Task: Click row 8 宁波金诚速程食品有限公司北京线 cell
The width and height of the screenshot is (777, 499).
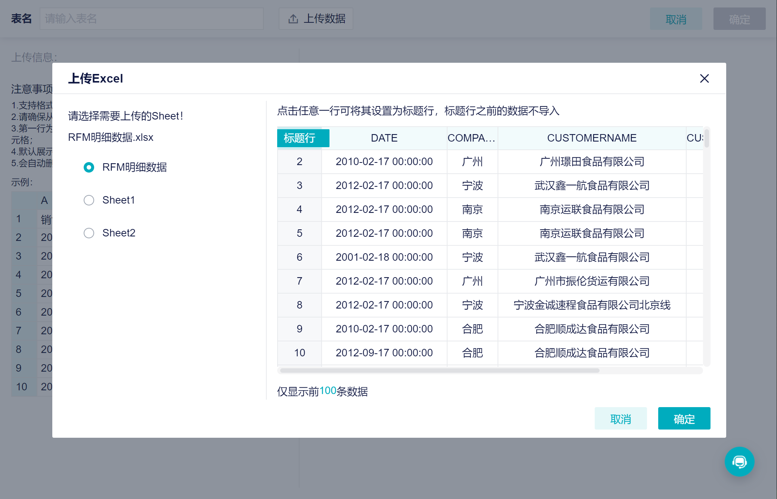Action: point(592,305)
